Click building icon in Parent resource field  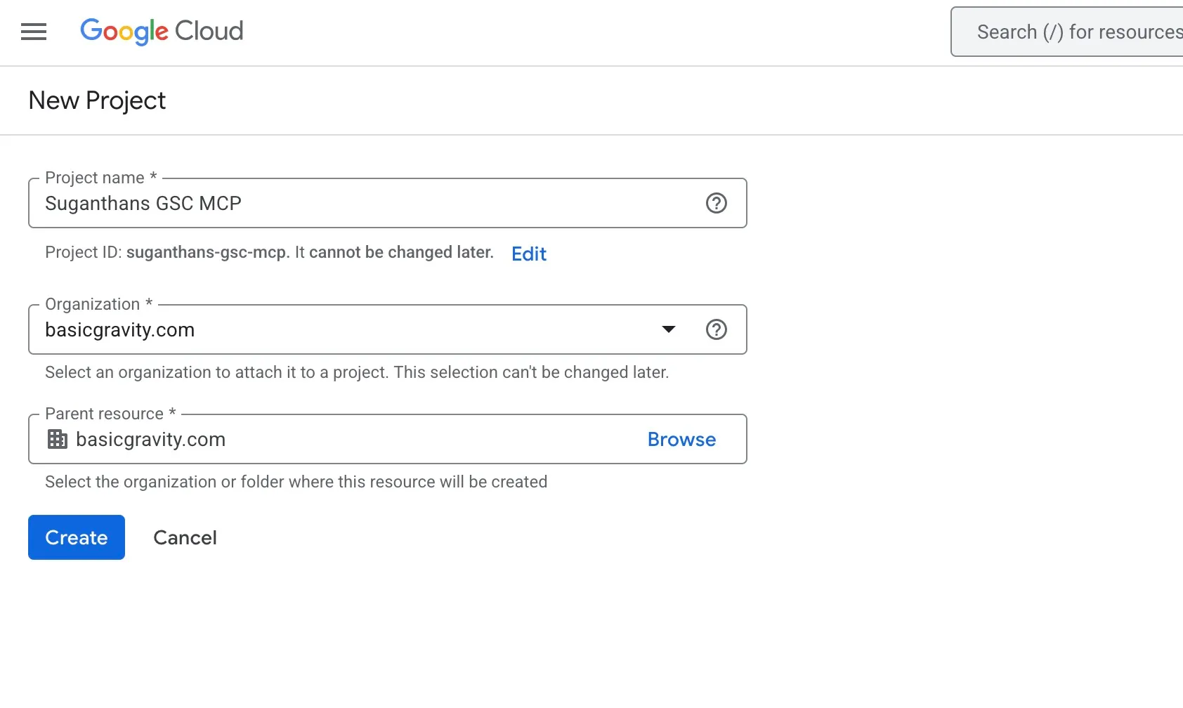pyautogui.click(x=57, y=440)
